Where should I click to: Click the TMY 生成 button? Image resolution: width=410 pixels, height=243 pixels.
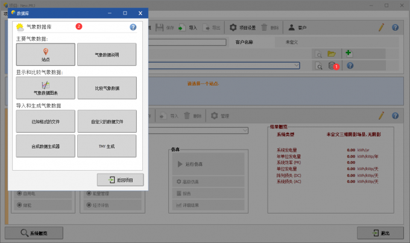107,146
